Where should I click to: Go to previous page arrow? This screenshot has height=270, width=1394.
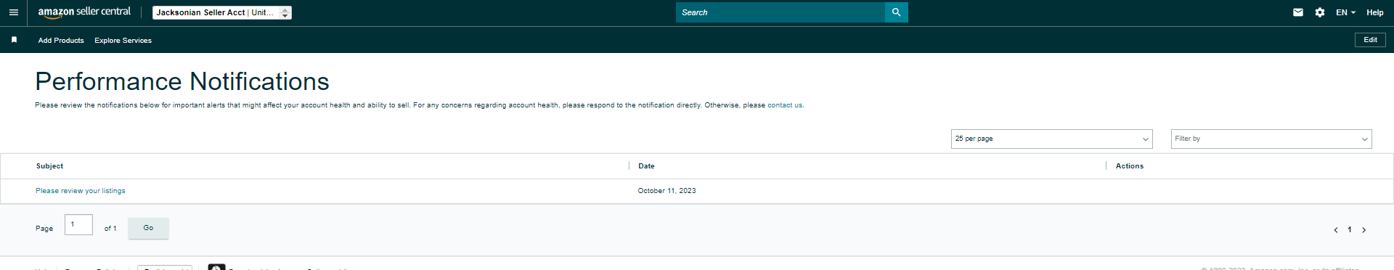[x=1336, y=230]
